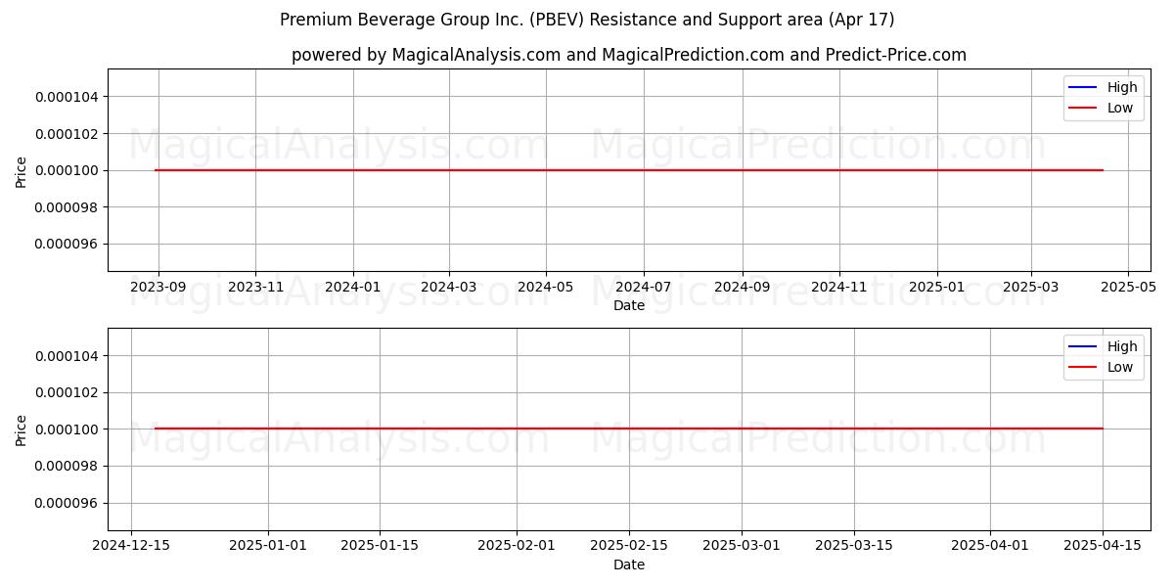This screenshot has height=587, width=1174.
Task: Click the red Low line in bottom chart
Action: (629, 429)
